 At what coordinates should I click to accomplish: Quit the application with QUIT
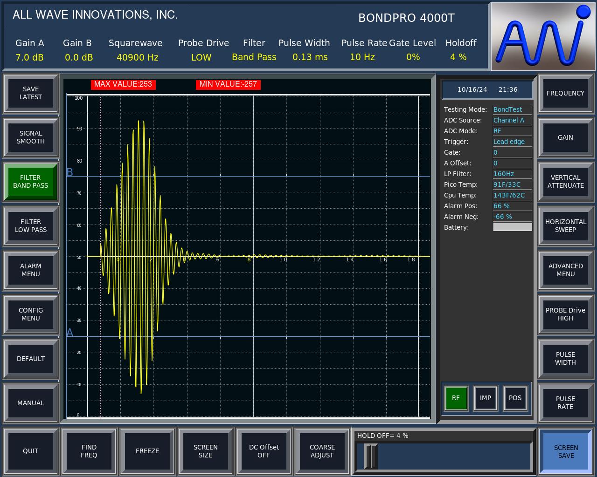pos(31,451)
